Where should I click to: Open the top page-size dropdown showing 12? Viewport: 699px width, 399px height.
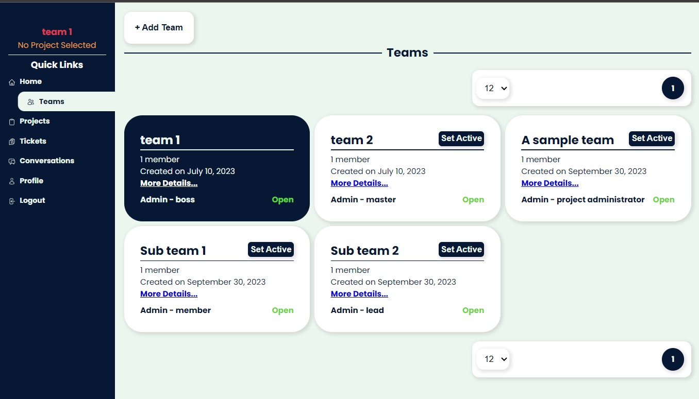click(493, 88)
